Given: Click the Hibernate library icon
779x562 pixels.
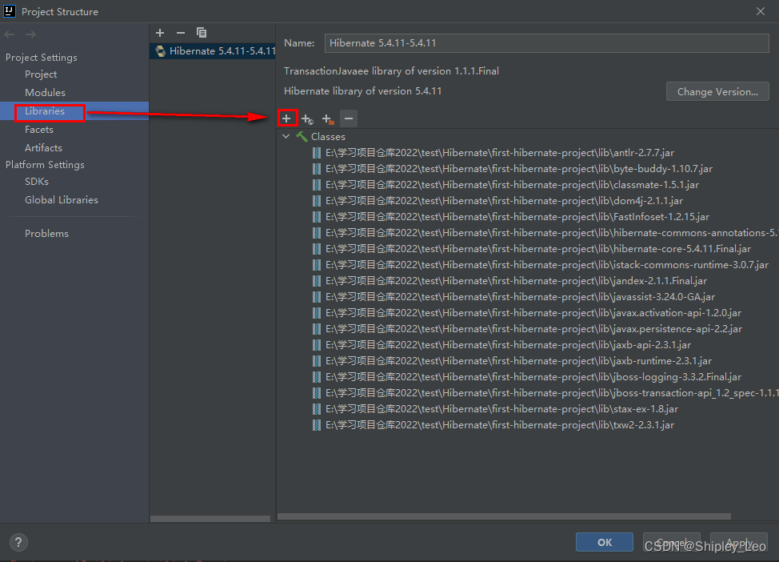Looking at the screenshot, I should tap(160, 51).
